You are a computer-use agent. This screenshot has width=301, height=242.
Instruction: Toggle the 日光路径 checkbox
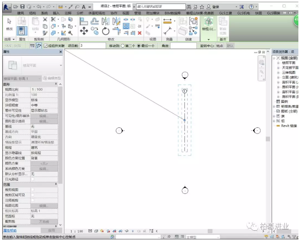point(33,179)
